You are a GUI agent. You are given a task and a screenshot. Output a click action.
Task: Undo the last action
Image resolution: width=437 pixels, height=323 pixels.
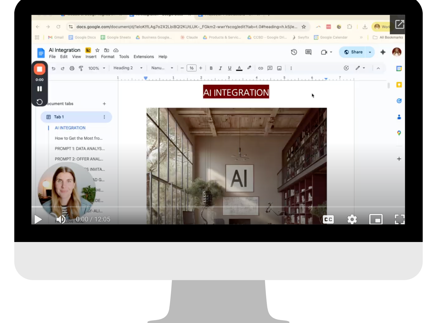point(53,68)
